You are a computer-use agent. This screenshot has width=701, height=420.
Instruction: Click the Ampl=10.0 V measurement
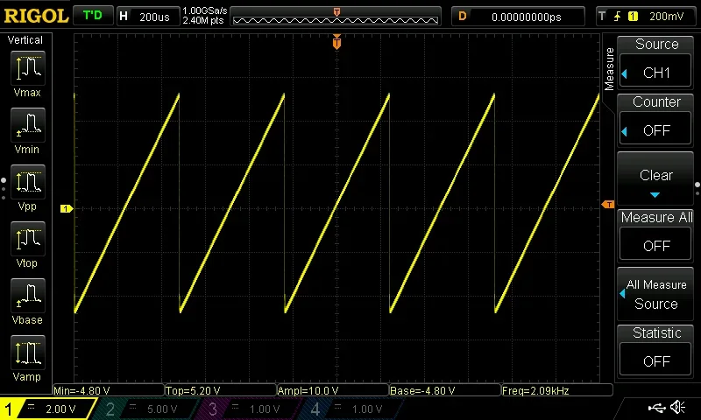point(333,390)
